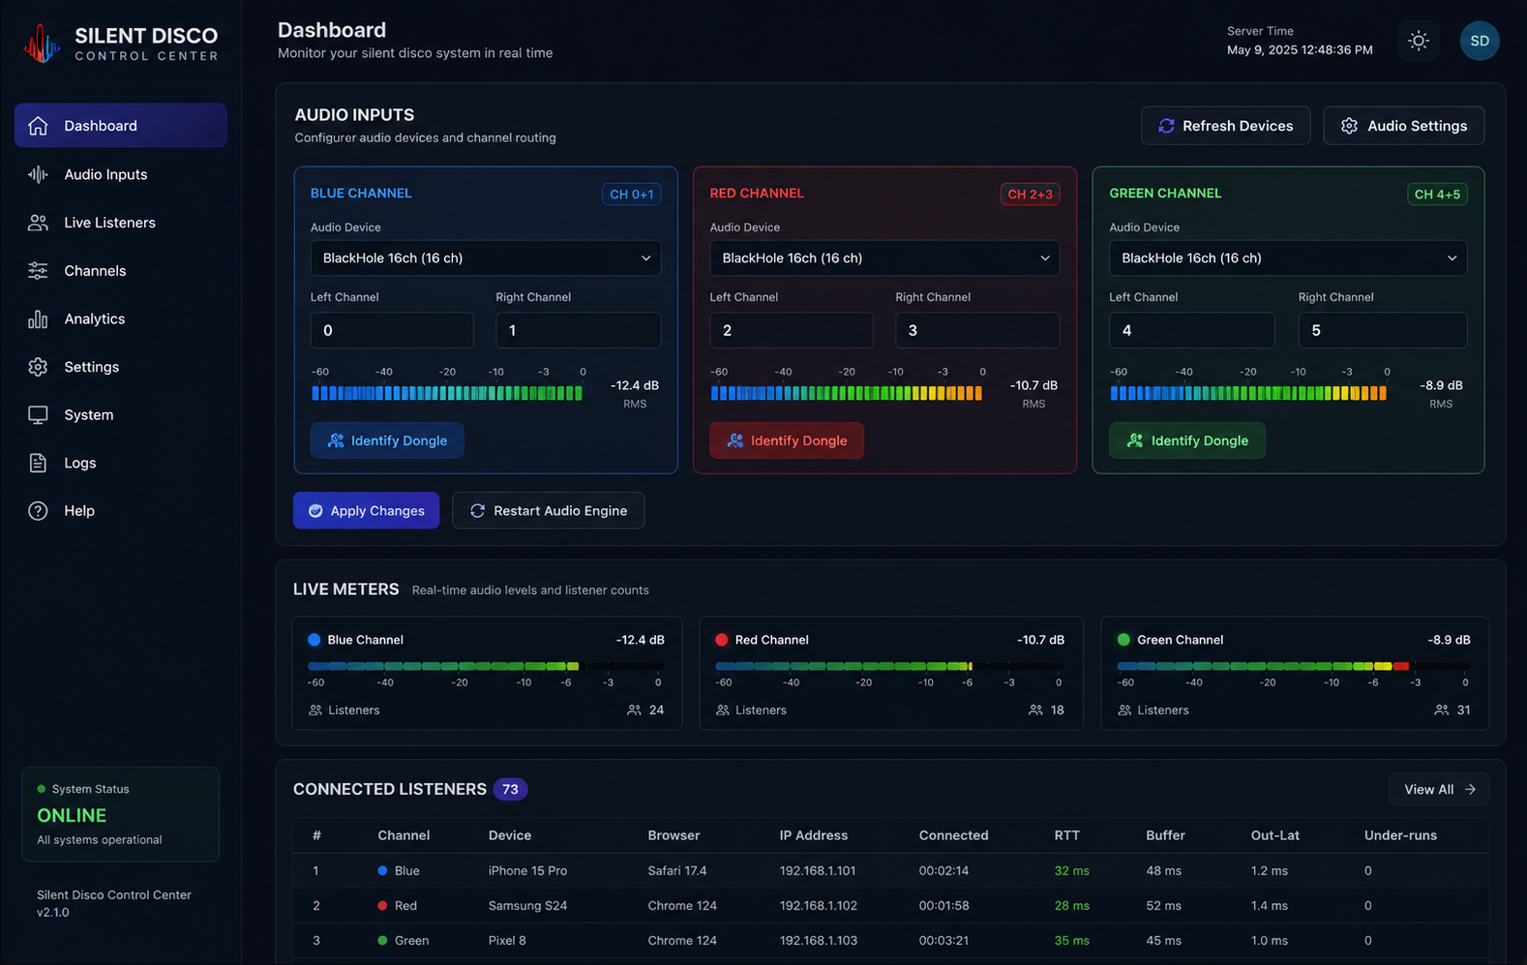Open Analytics from sidebar
This screenshot has height=965, width=1527.
94,318
